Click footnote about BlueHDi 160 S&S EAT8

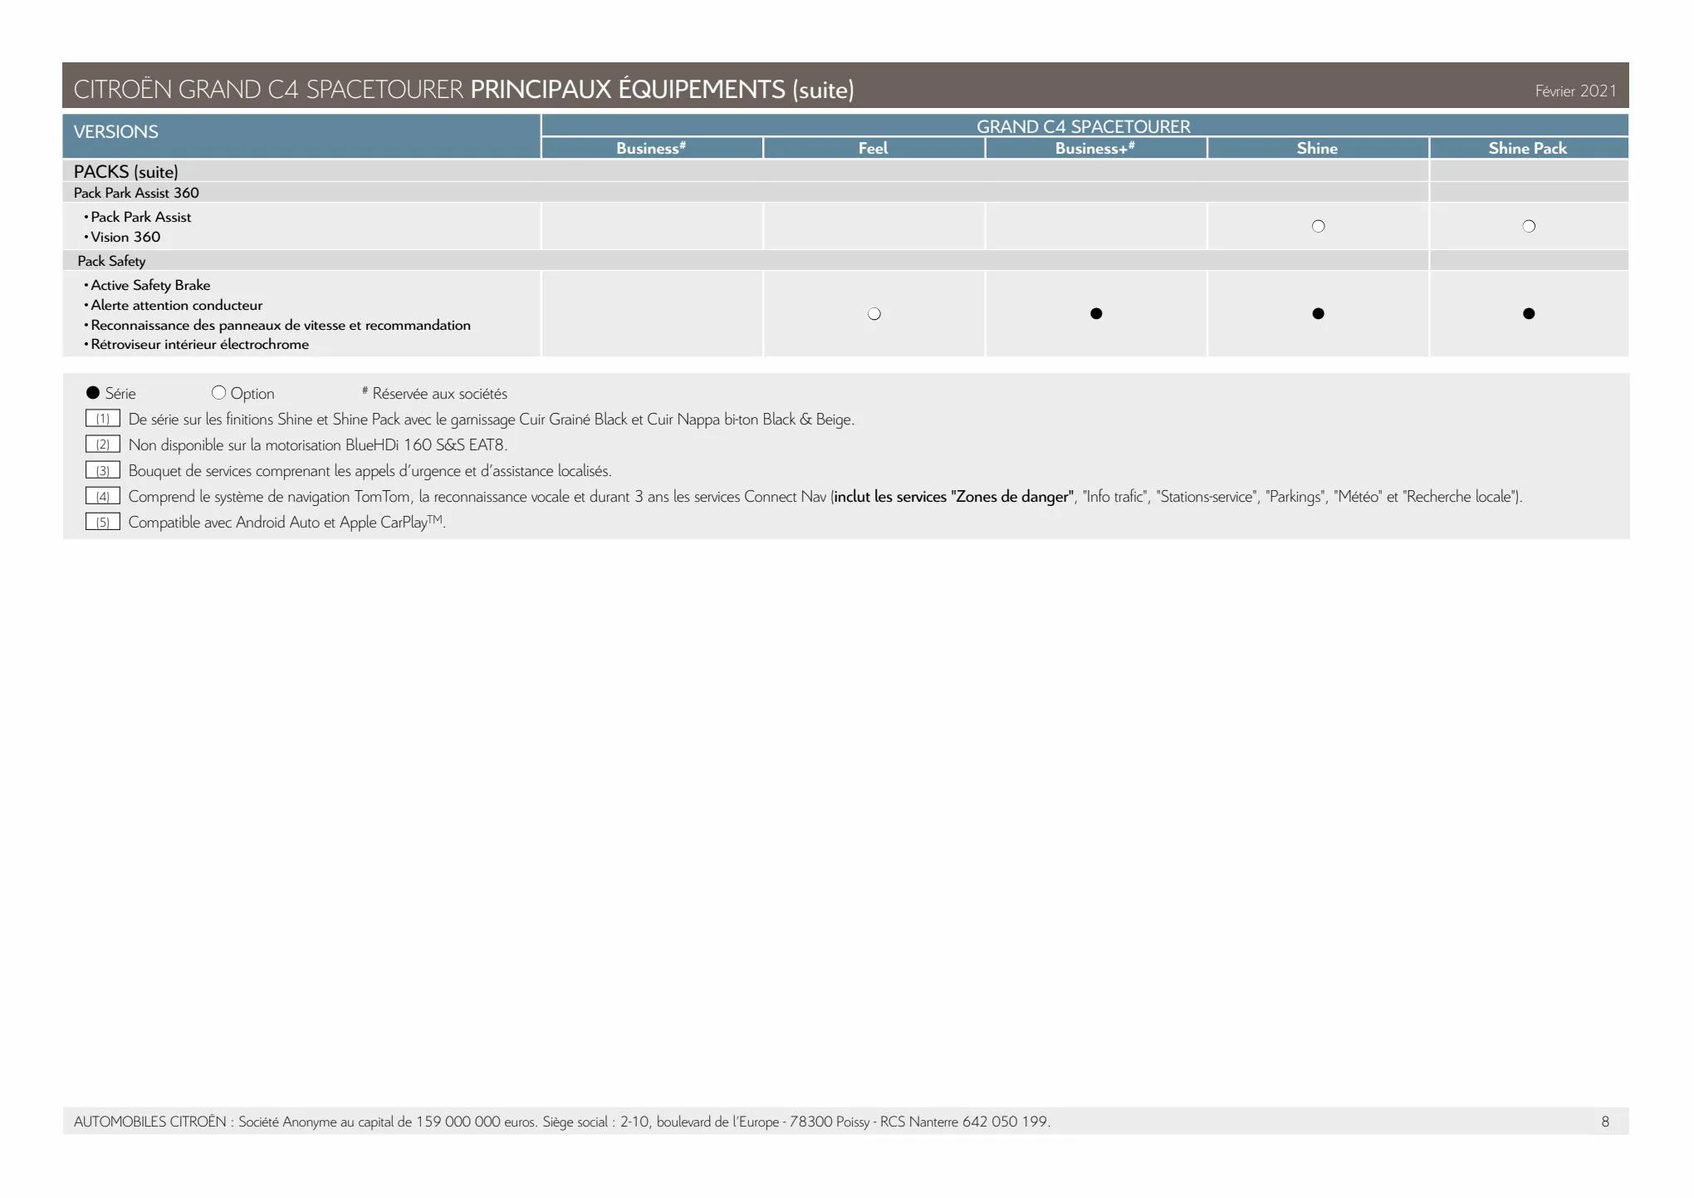318,444
